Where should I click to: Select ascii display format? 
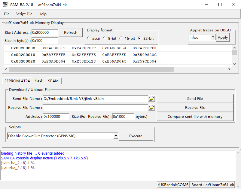point(88,38)
